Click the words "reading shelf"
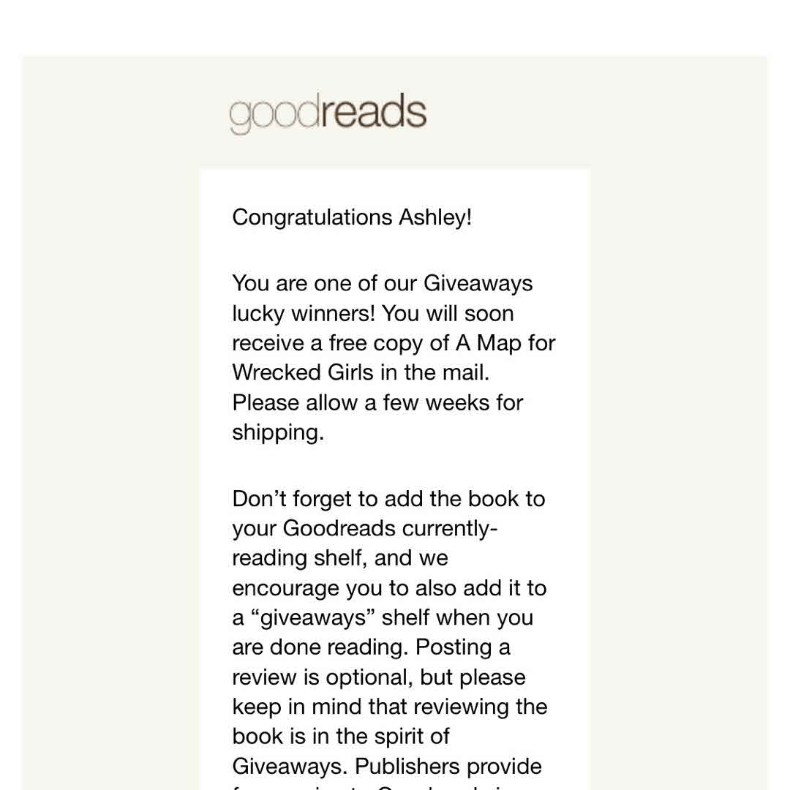This screenshot has height=790, width=790. click(298, 558)
